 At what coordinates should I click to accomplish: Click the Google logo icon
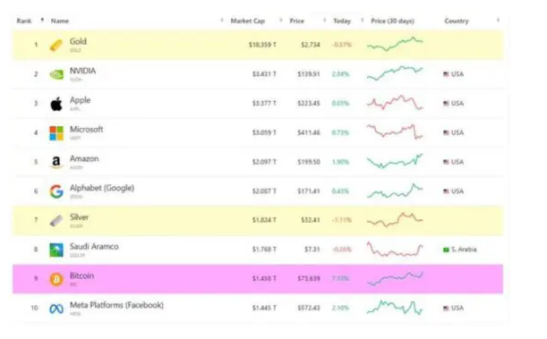click(x=56, y=191)
